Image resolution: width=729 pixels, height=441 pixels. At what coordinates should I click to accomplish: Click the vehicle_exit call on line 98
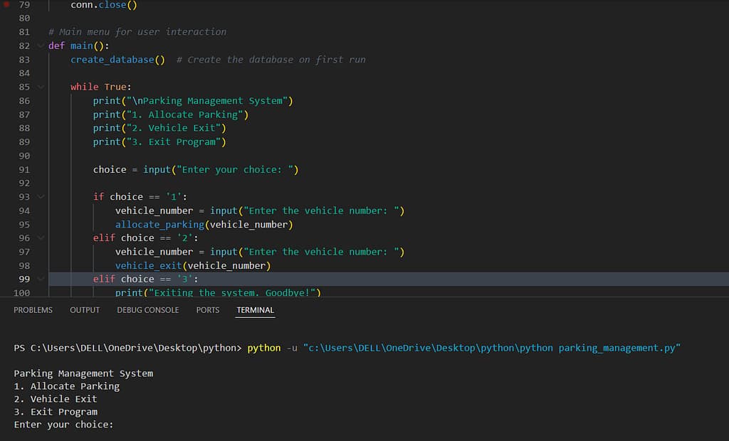click(x=146, y=265)
